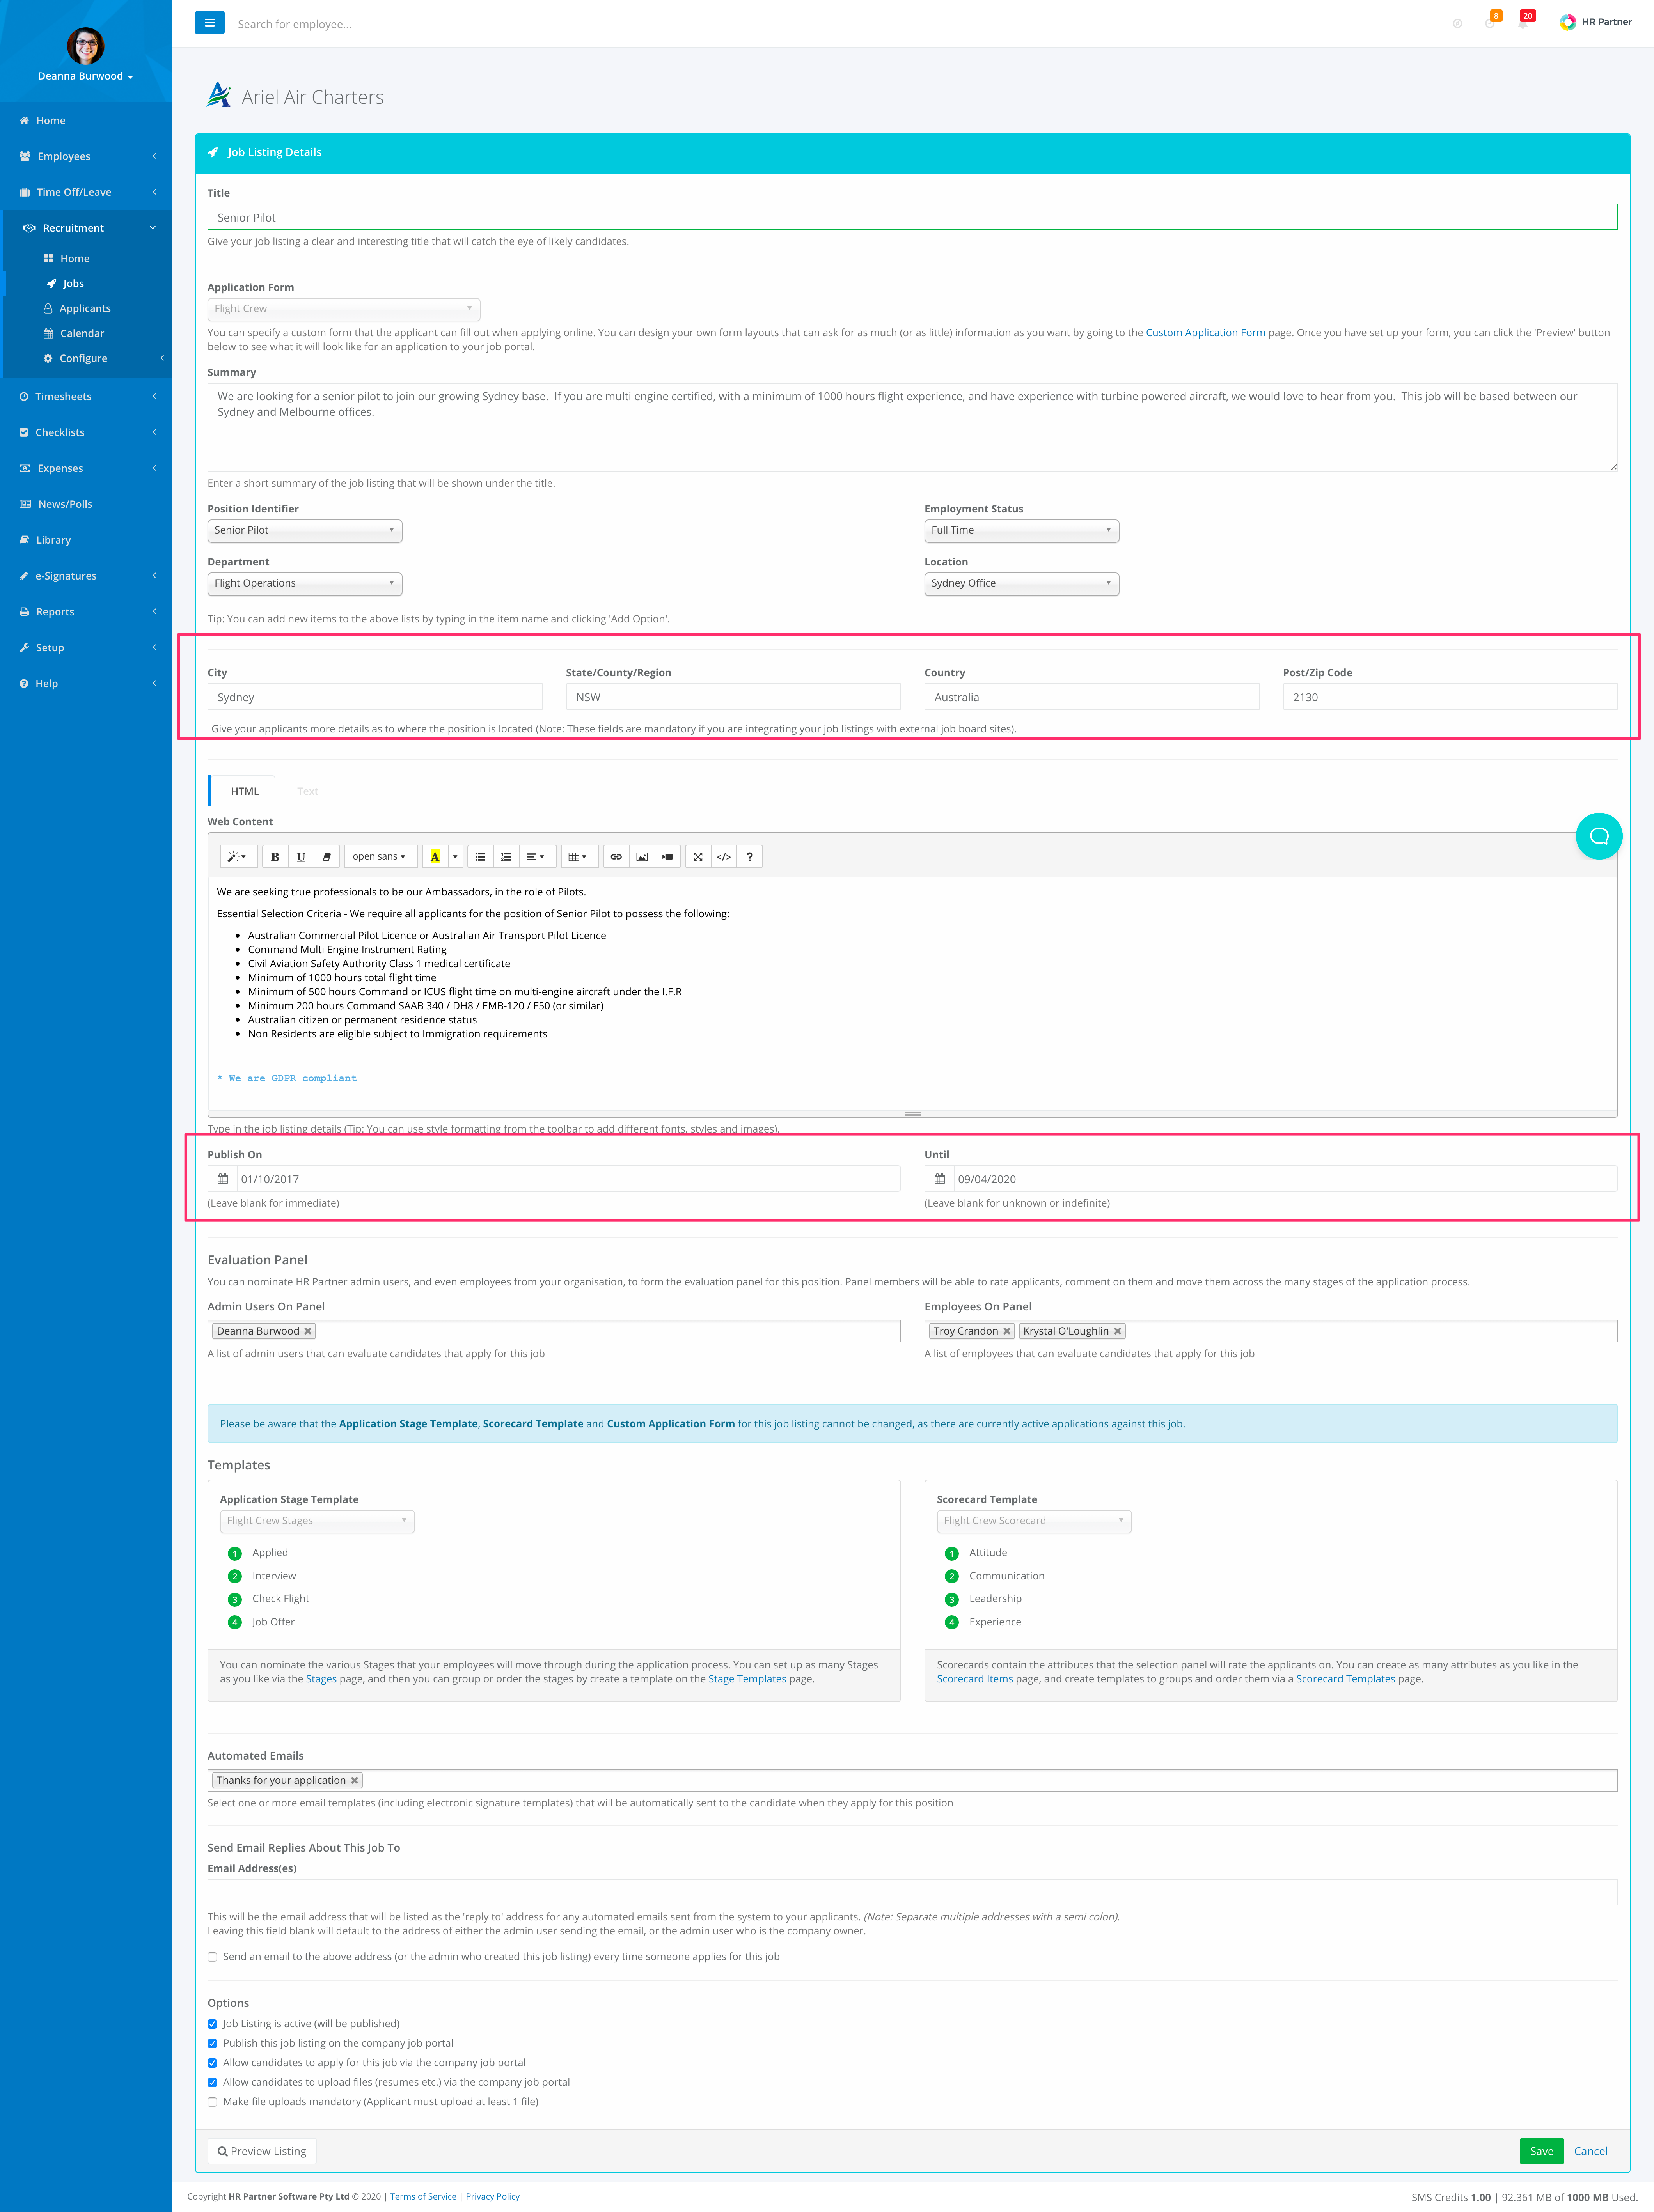
Task: Enable 'Make file uploads mandatory' checkbox
Action: pyautogui.click(x=212, y=2102)
